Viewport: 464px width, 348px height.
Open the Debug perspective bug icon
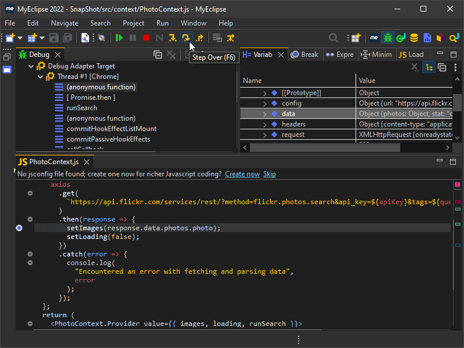[387, 38]
